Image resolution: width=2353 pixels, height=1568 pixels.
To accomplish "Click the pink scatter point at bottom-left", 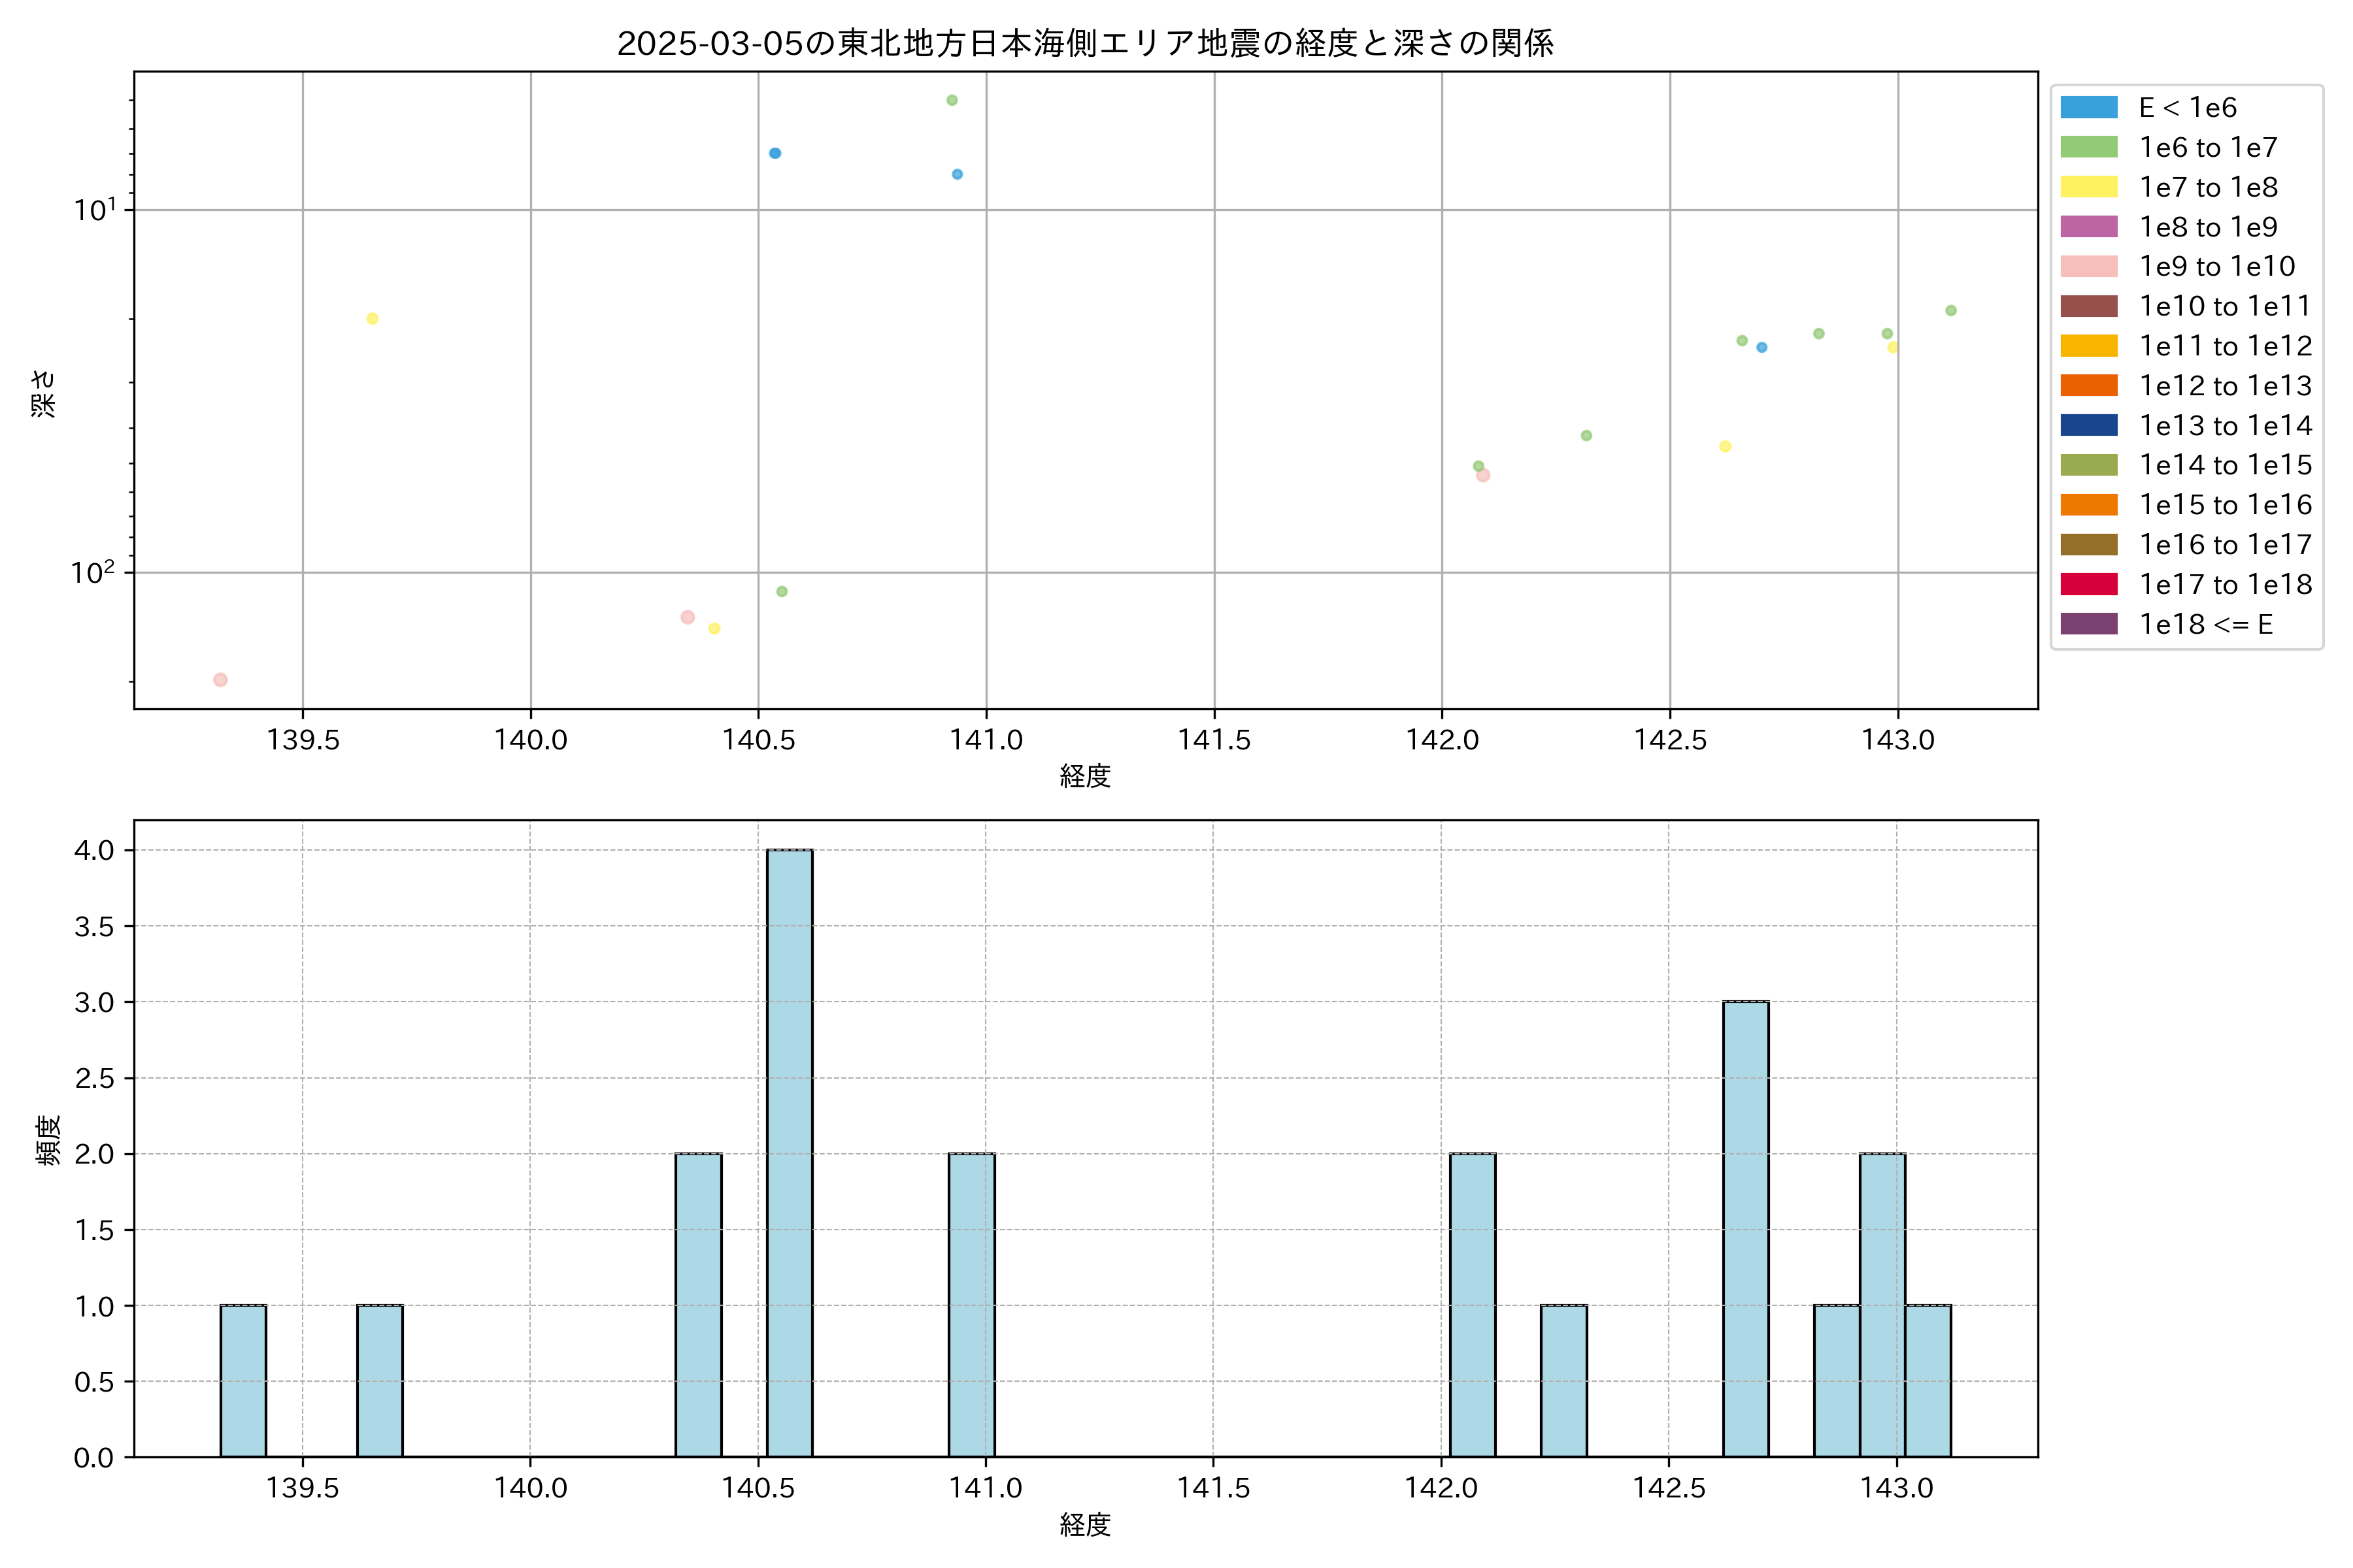I will [220, 680].
